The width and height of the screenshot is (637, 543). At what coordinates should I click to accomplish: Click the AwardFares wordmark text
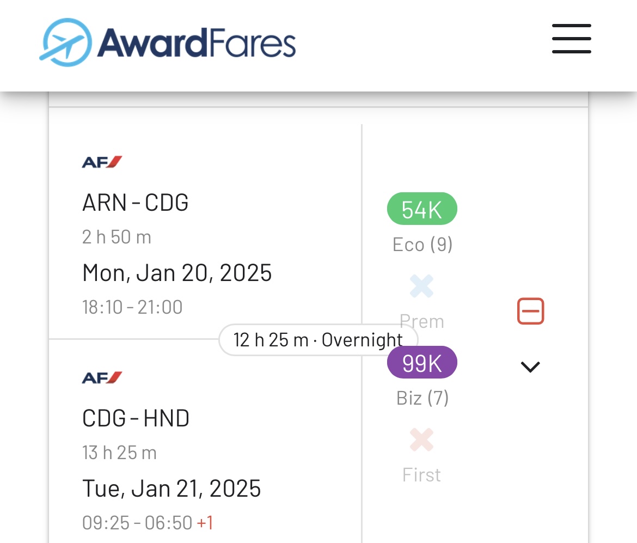click(x=197, y=42)
